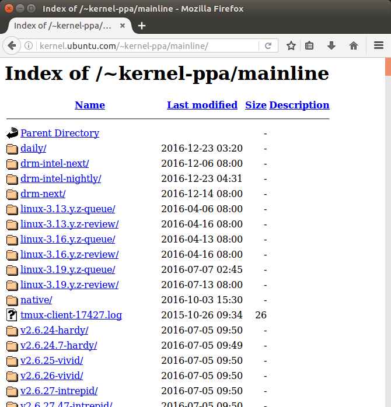Open the Firefox hamburger menu
This screenshot has height=407, width=391.
click(379, 45)
